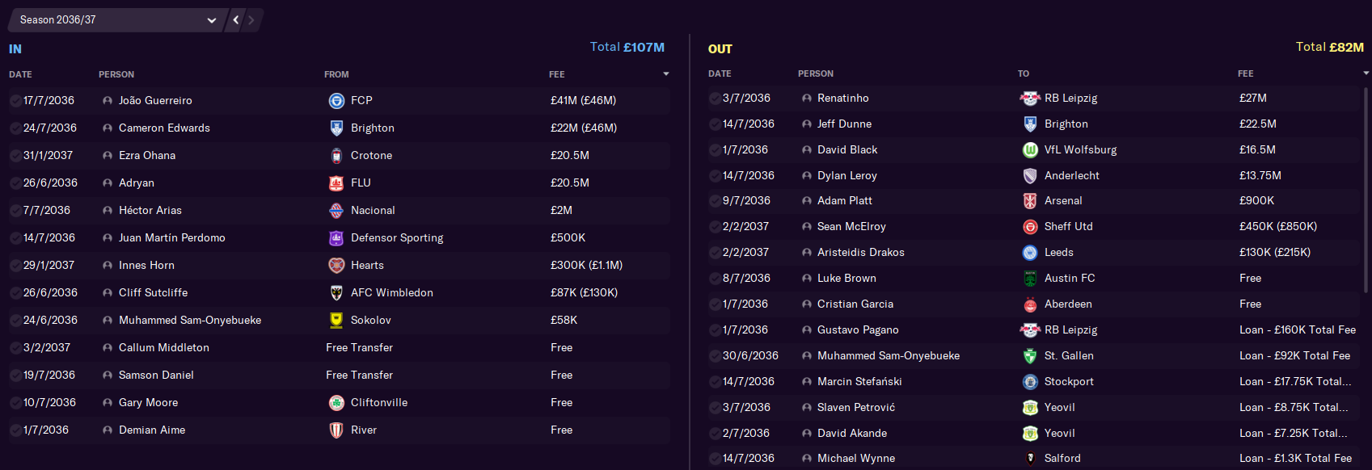Click the Brighton badge in the IN list

coord(336,128)
